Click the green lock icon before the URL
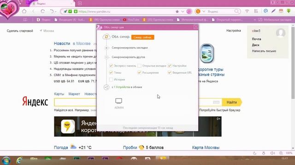295x165 pixels. pos(76,11)
